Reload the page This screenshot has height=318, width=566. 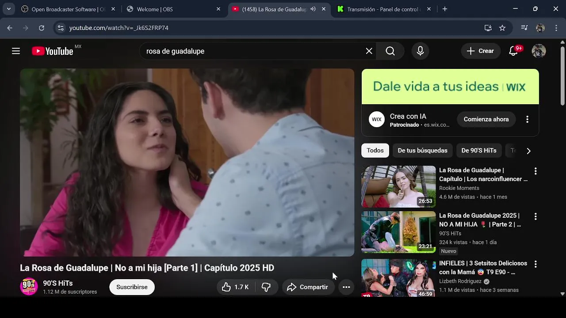tap(42, 28)
